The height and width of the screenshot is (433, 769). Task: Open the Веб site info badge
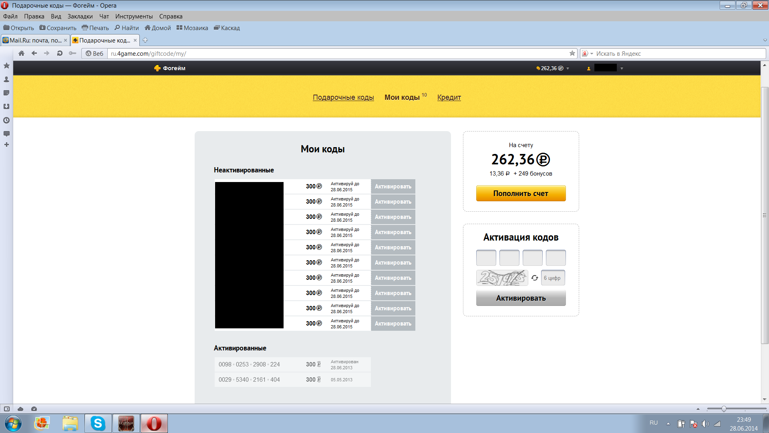[95, 53]
